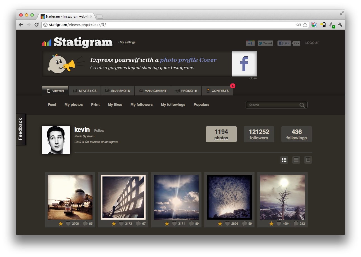Screen dimensions: 361x257
Task: Open the Feedback side tab
Action: point(21,129)
